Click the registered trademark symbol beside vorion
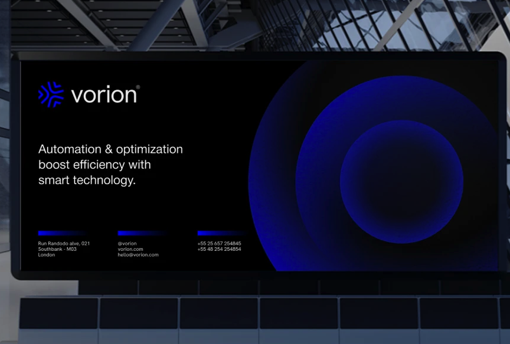 (138, 87)
